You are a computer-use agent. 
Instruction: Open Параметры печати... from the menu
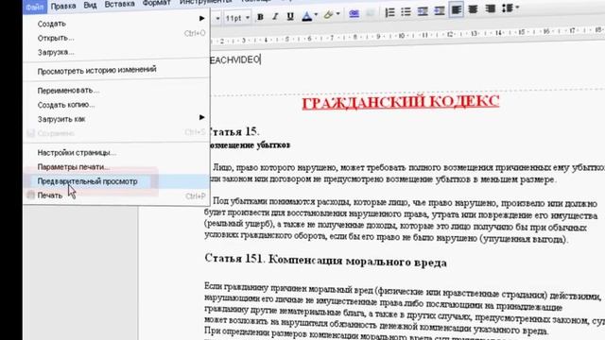pyautogui.click(x=74, y=167)
